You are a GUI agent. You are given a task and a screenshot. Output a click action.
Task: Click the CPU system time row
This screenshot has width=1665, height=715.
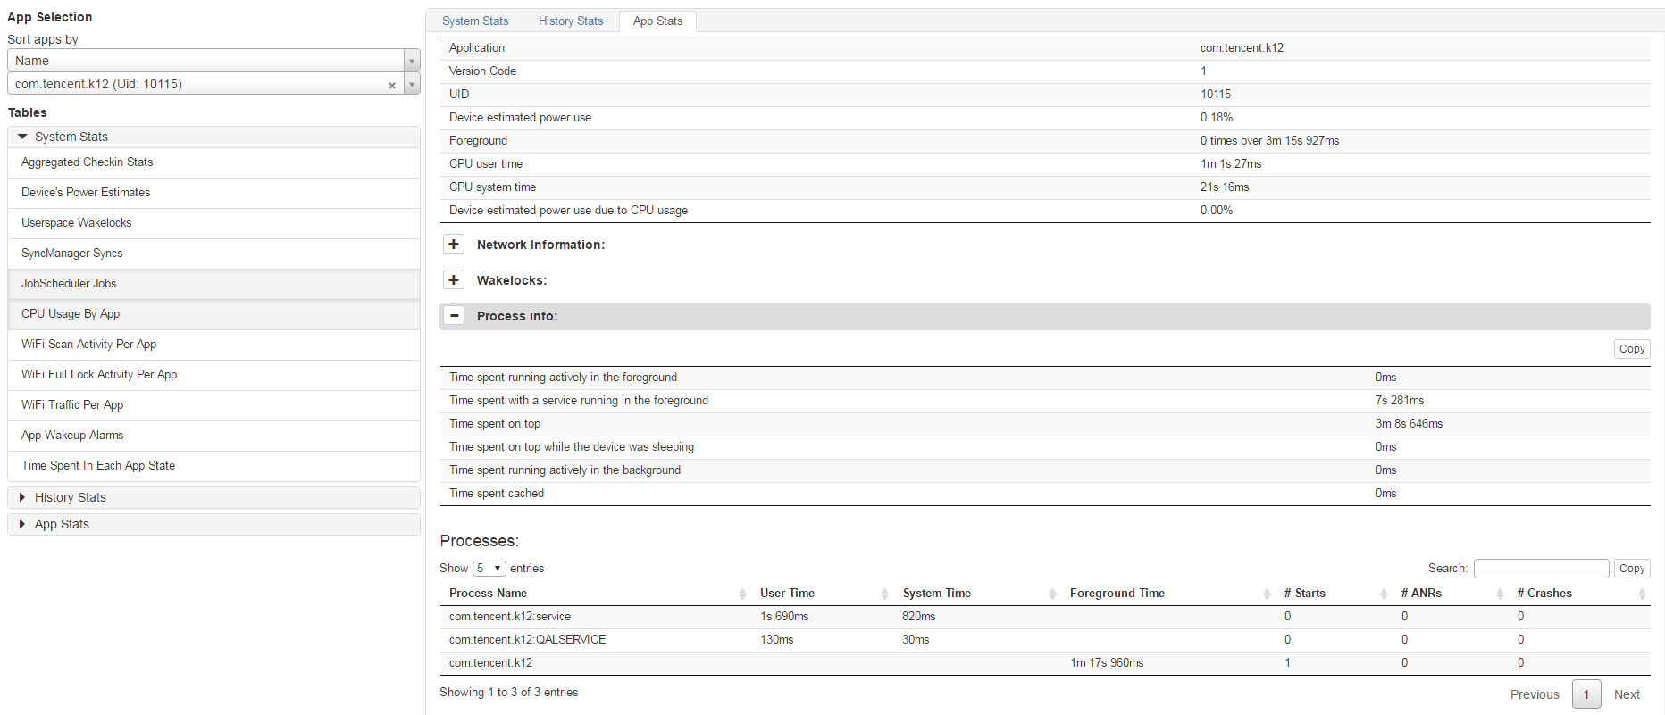(x=1045, y=187)
